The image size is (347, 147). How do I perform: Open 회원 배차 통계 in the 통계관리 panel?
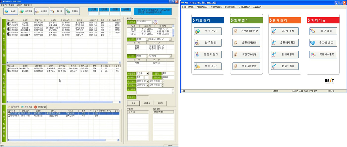click(285, 43)
